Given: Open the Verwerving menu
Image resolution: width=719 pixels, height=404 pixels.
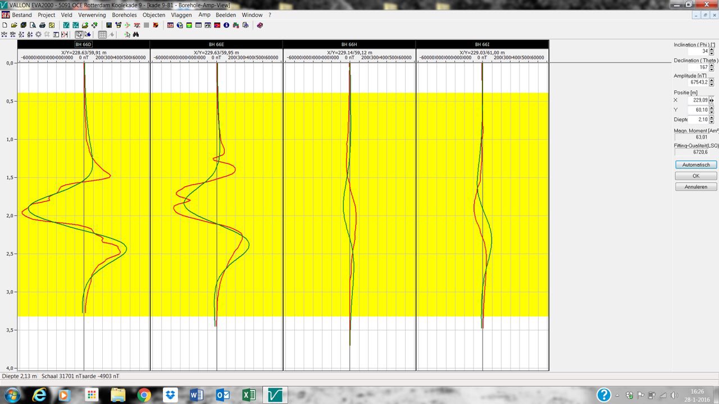Looking at the screenshot, I should tap(92, 15).
